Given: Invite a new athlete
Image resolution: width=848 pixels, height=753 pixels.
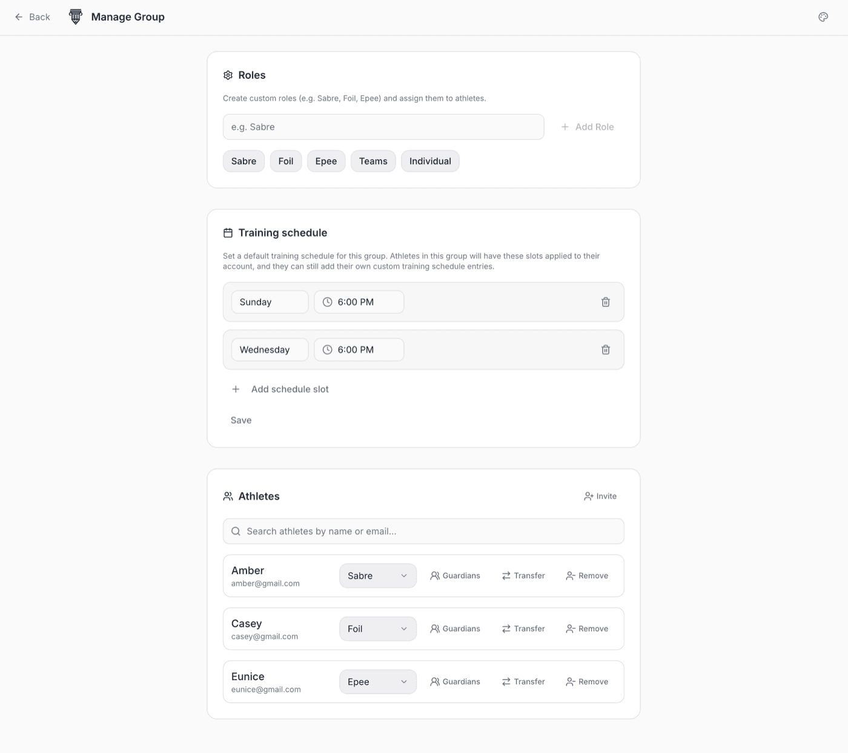Looking at the screenshot, I should tap(600, 496).
